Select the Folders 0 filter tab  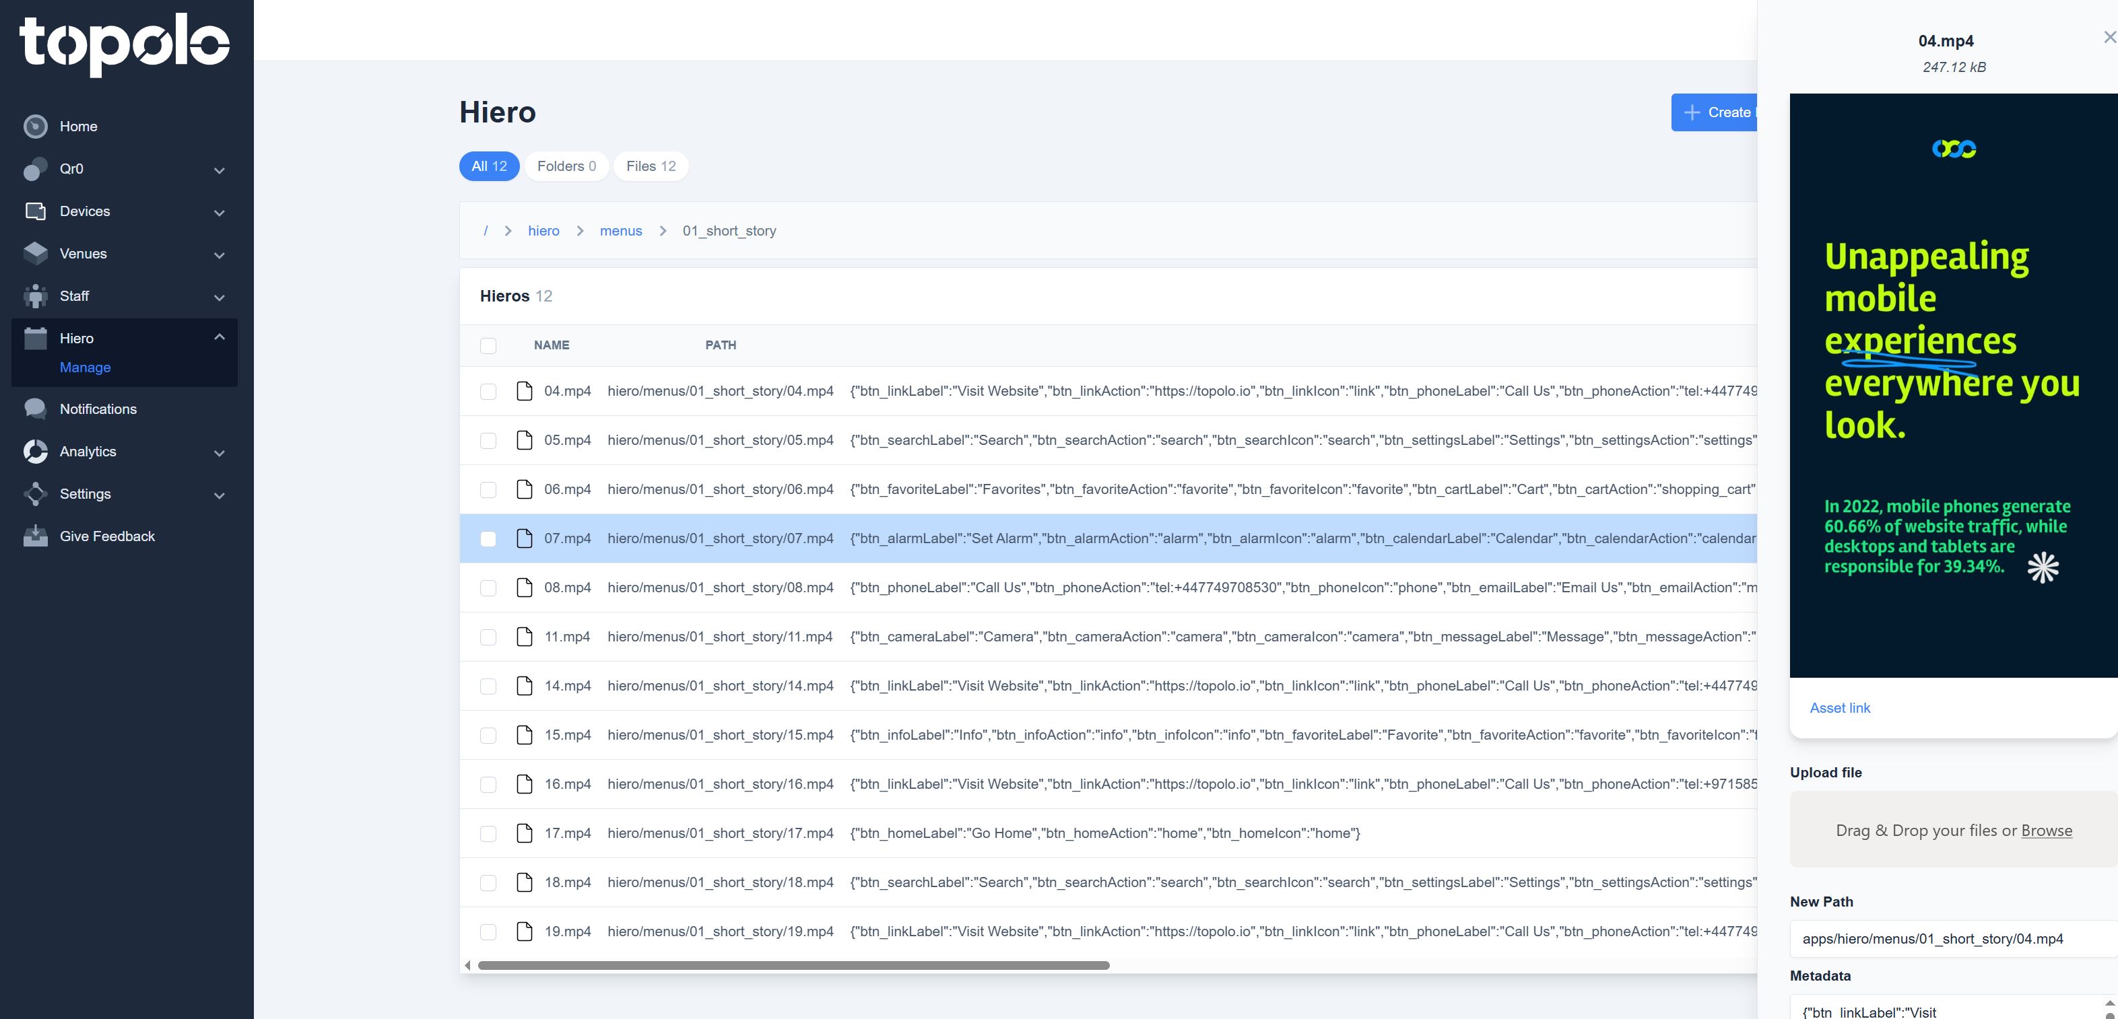pyautogui.click(x=566, y=166)
